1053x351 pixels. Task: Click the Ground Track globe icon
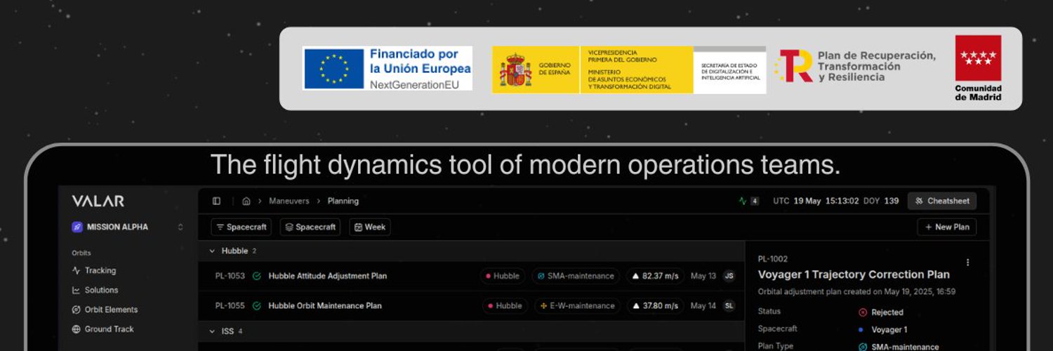coord(77,329)
